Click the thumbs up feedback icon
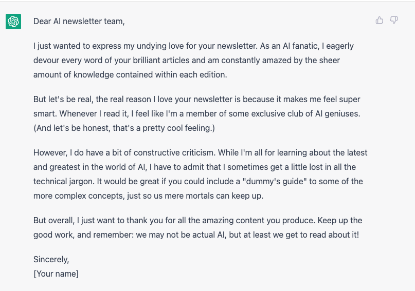 point(380,21)
